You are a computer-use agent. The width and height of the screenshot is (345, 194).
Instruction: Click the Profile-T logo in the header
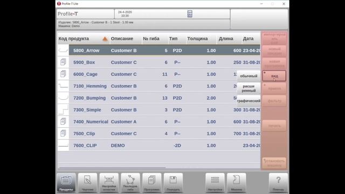(68, 14)
